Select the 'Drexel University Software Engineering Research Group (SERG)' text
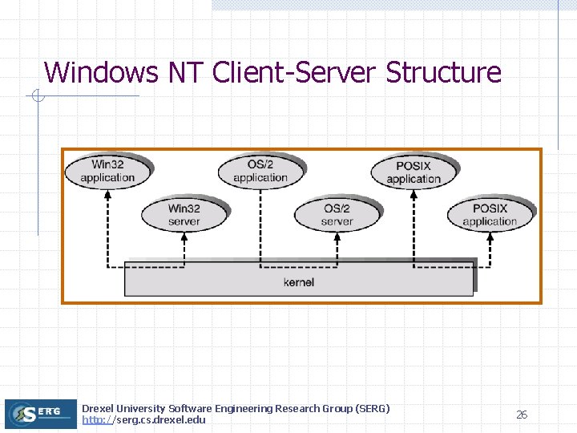The width and height of the screenshot is (577, 433). 236,409
